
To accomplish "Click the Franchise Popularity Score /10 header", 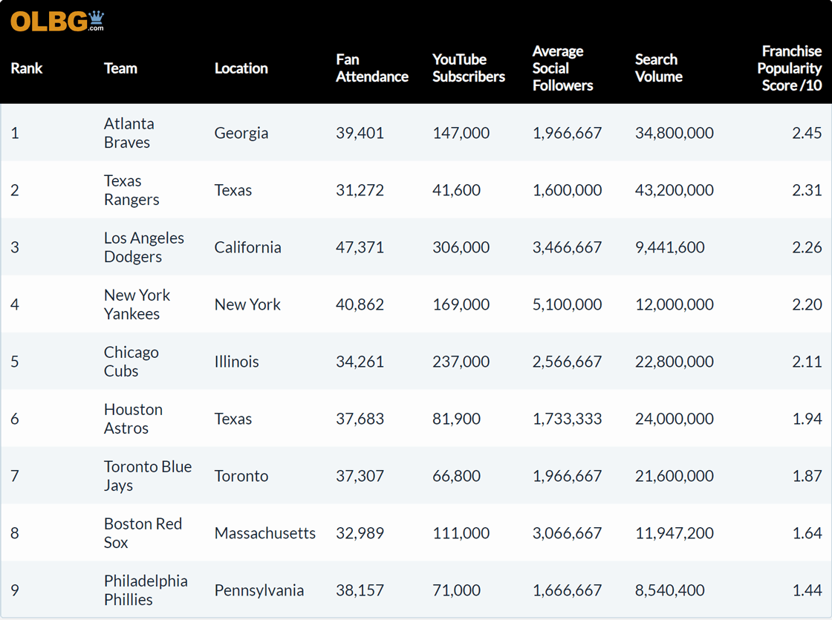I will point(790,68).
